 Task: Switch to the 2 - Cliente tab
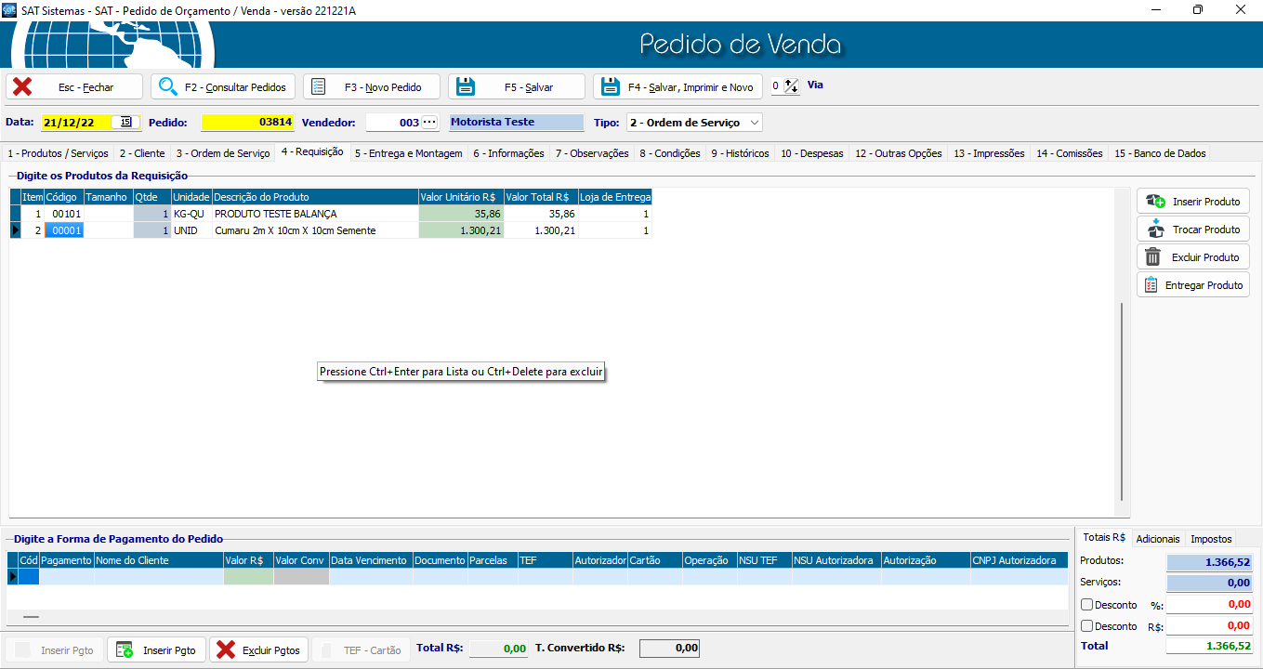tap(142, 153)
